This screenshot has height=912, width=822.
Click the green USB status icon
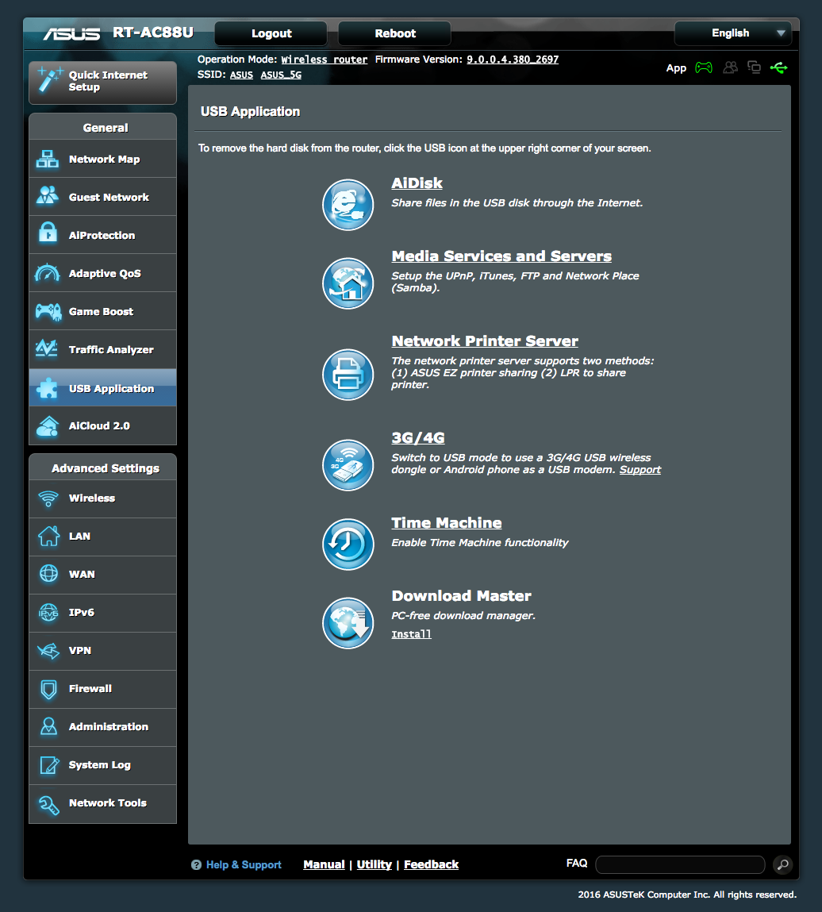click(x=778, y=68)
